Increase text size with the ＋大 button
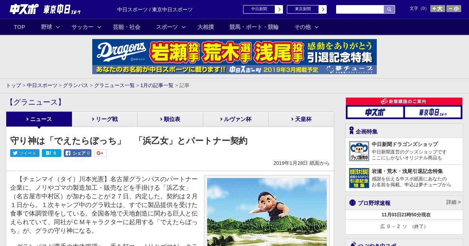Image resolution: width=469 pixels, height=246 pixels. [438, 9]
